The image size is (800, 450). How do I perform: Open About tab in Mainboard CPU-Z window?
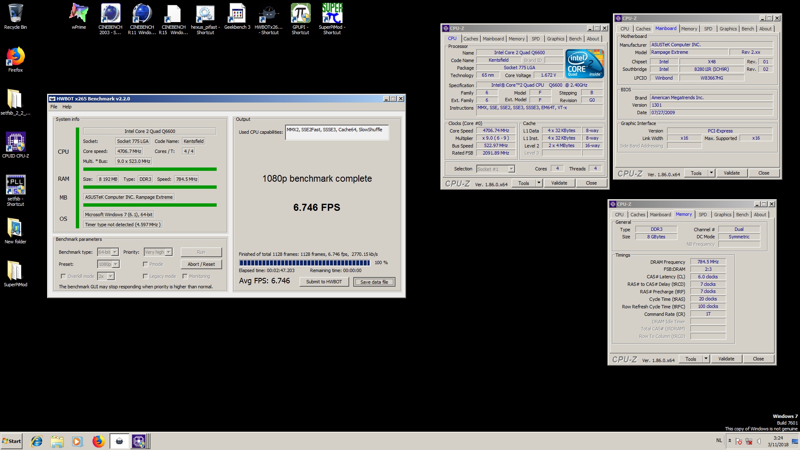click(x=765, y=29)
